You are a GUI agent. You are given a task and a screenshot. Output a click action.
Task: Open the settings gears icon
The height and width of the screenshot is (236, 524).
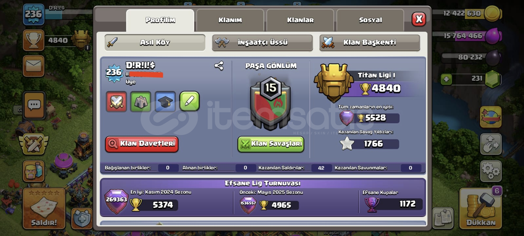(491, 171)
